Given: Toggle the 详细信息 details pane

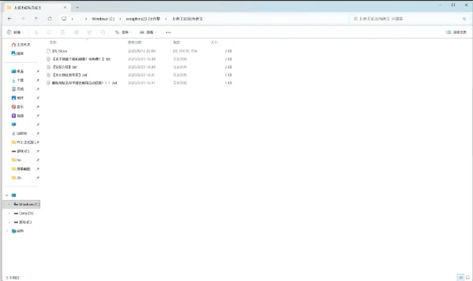Looking at the screenshot, I should pyautogui.click(x=456, y=32).
